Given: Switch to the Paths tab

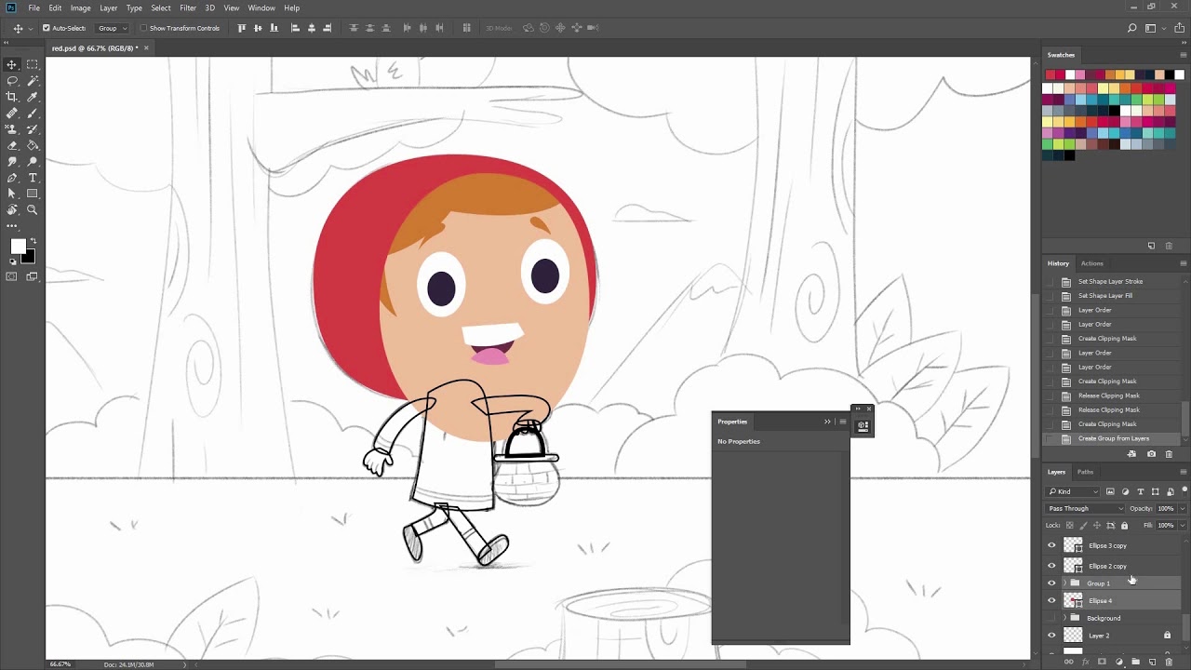Looking at the screenshot, I should (1085, 472).
